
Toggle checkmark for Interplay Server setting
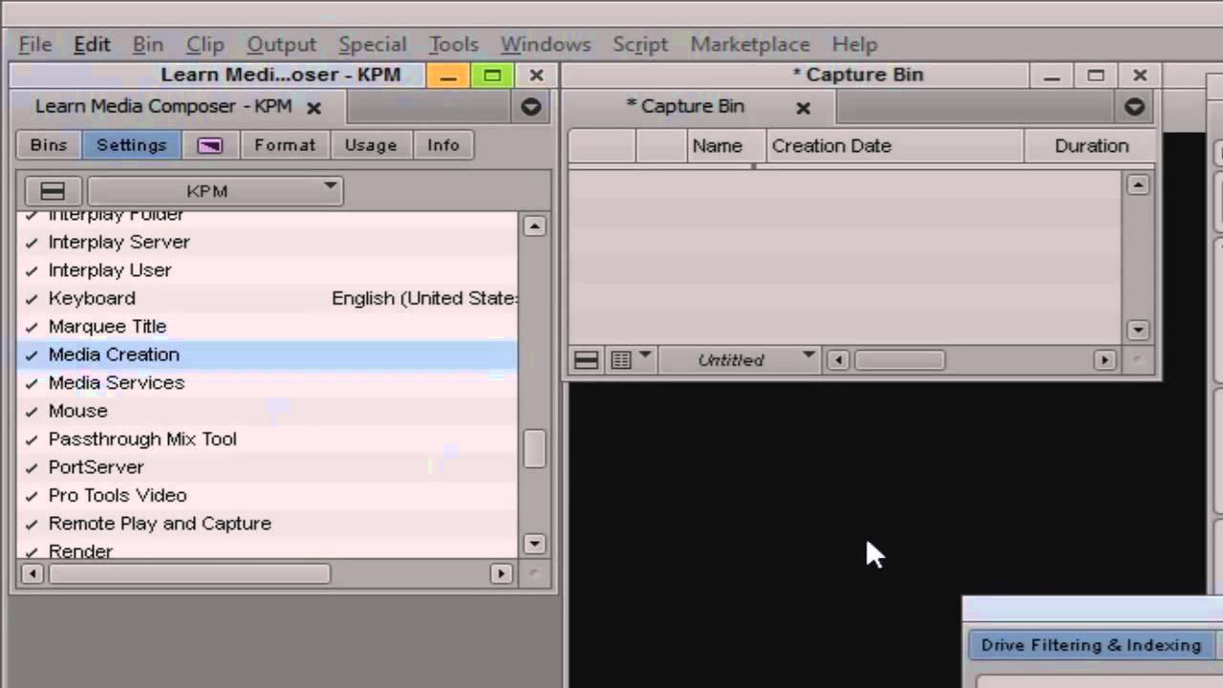click(x=32, y=243)
